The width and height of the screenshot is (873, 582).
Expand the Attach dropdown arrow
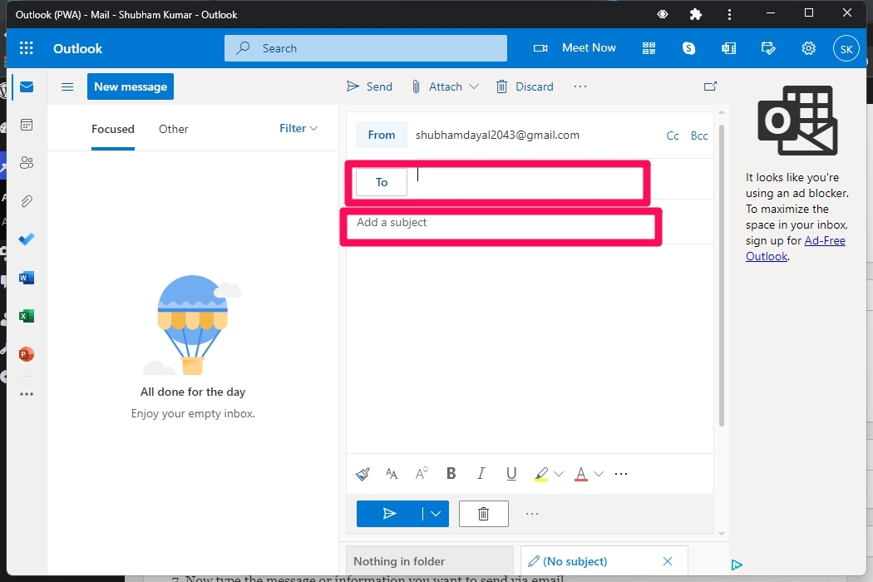tap(474, 86)
